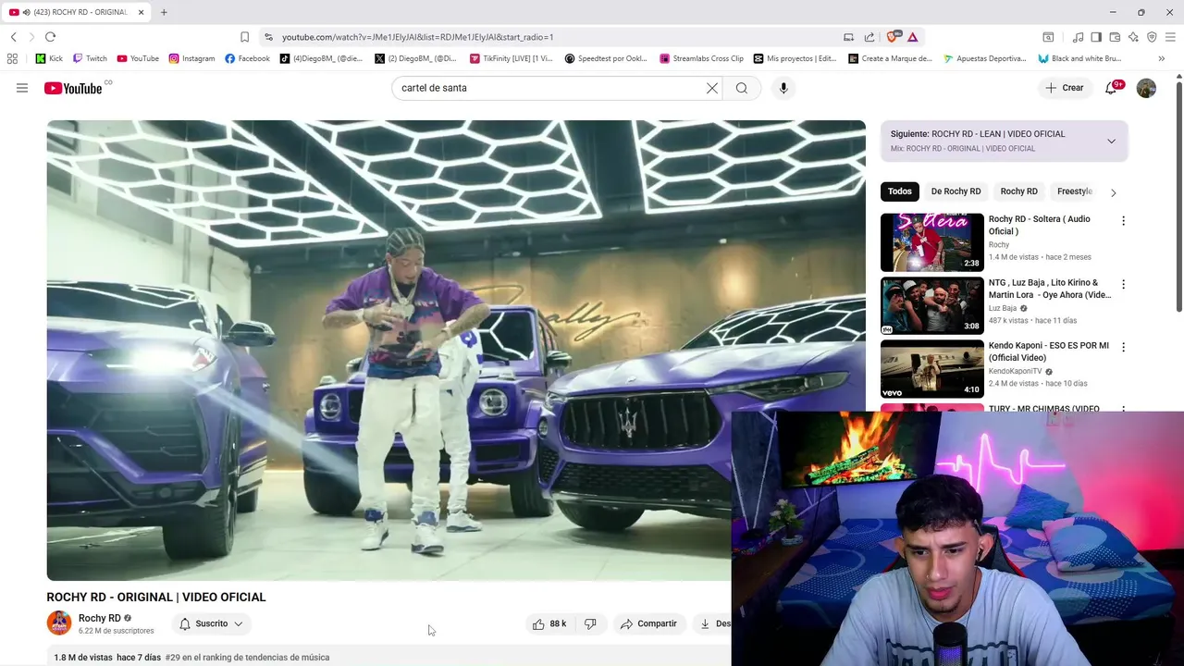Open the YouTube guide hamburger menu

click(x=22, y=88)
